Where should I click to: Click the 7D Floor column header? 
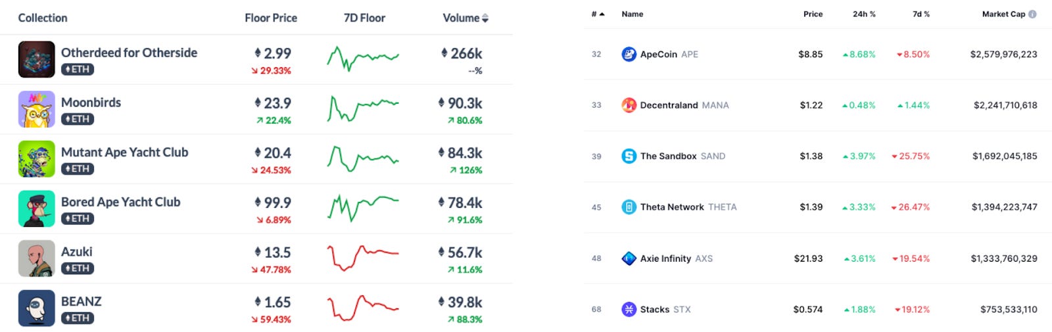[364, 18]
